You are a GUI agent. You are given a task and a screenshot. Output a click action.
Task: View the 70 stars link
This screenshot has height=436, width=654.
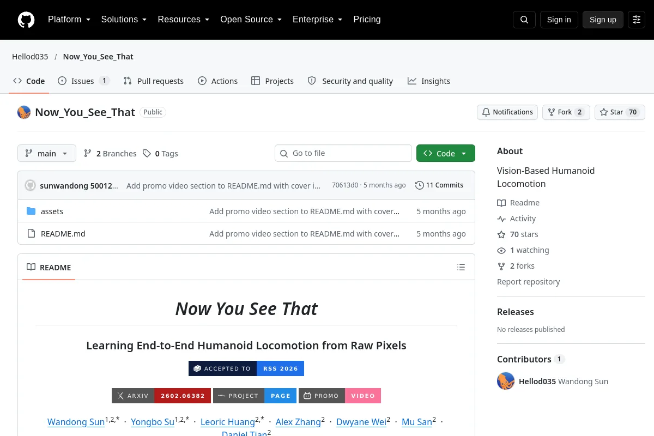click(518, 234)
